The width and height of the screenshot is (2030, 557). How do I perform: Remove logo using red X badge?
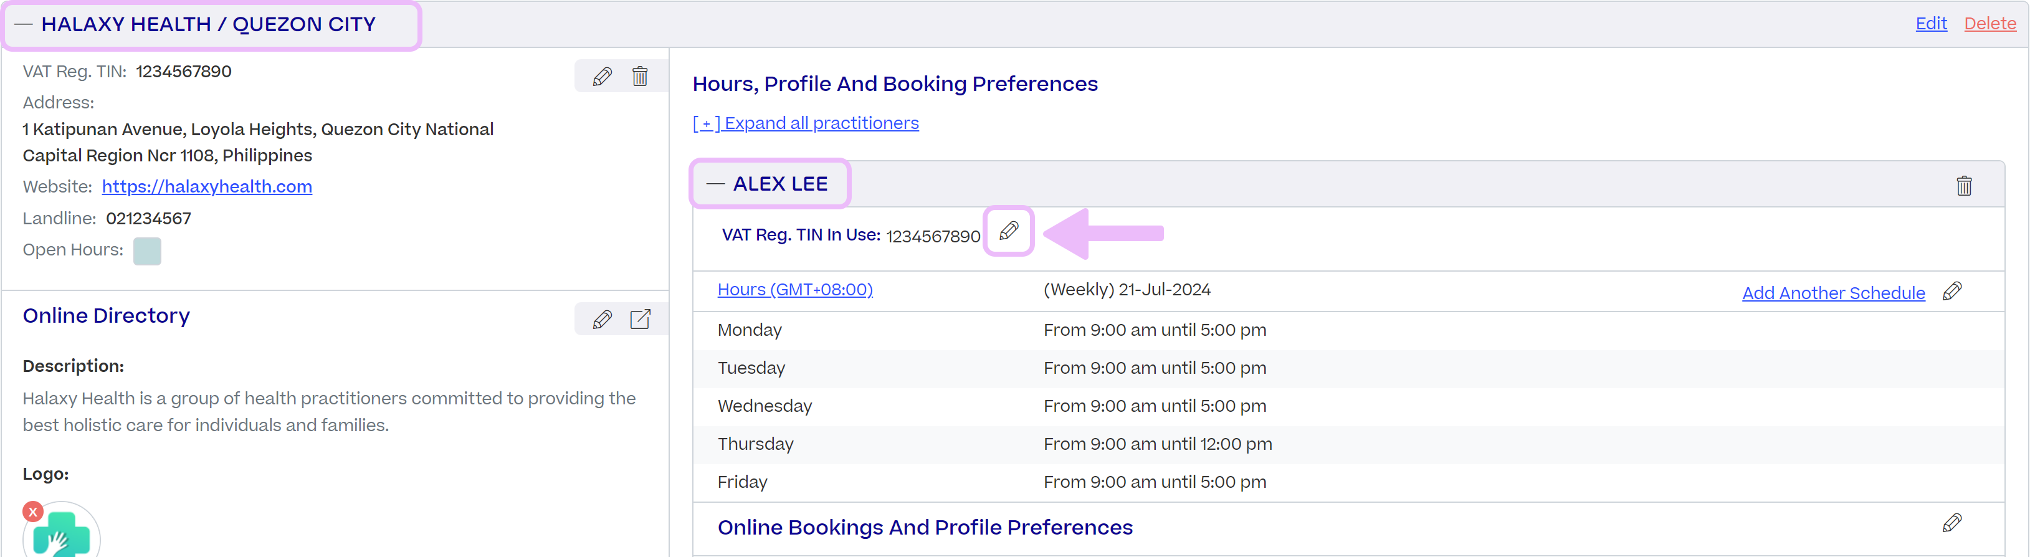(x=32, y=512)
